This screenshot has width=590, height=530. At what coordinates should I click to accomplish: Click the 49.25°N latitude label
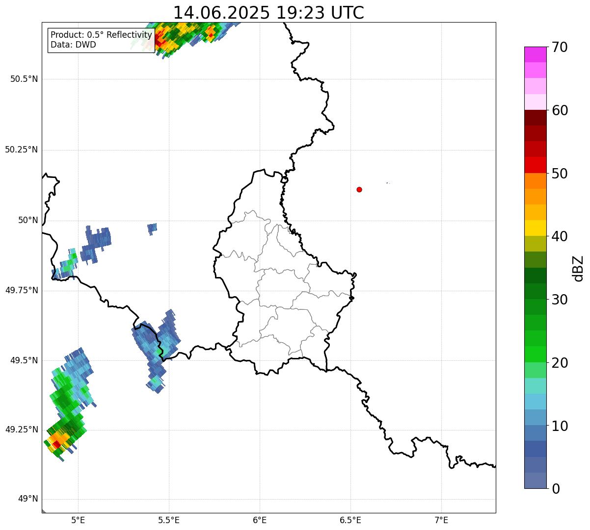point(22,429)
